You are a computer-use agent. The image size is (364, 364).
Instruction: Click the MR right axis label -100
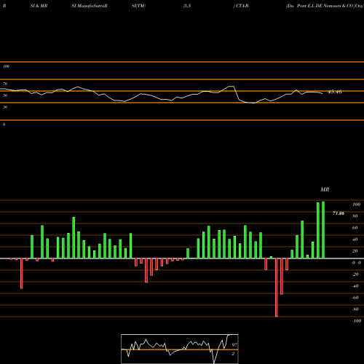point(357,321)
